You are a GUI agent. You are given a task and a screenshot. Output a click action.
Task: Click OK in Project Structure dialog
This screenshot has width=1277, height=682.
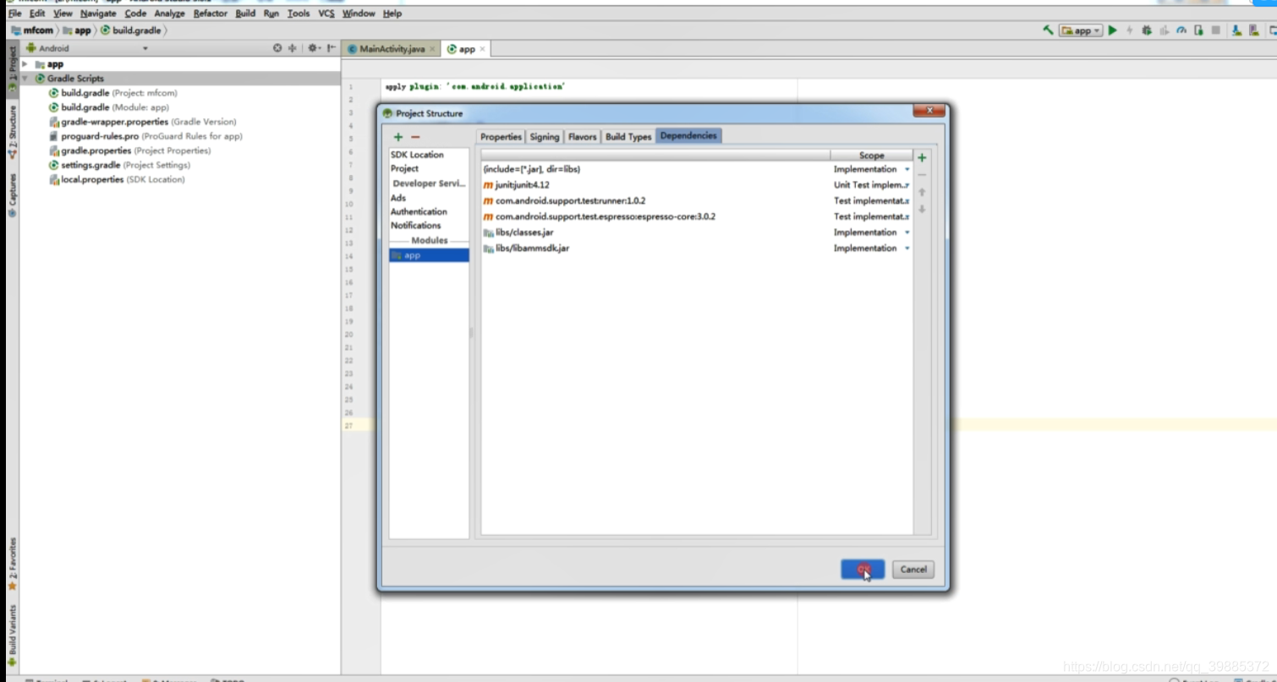point(863,570)
